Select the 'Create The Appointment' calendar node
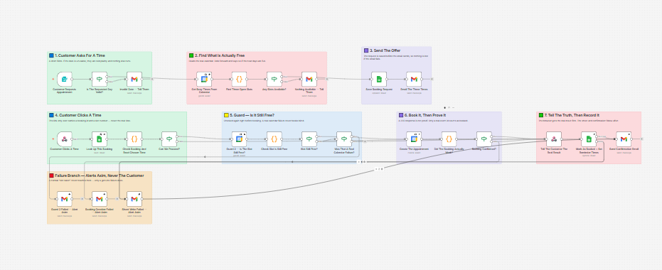The height and width of the screenshot is (270, 662). pos(414,139)
